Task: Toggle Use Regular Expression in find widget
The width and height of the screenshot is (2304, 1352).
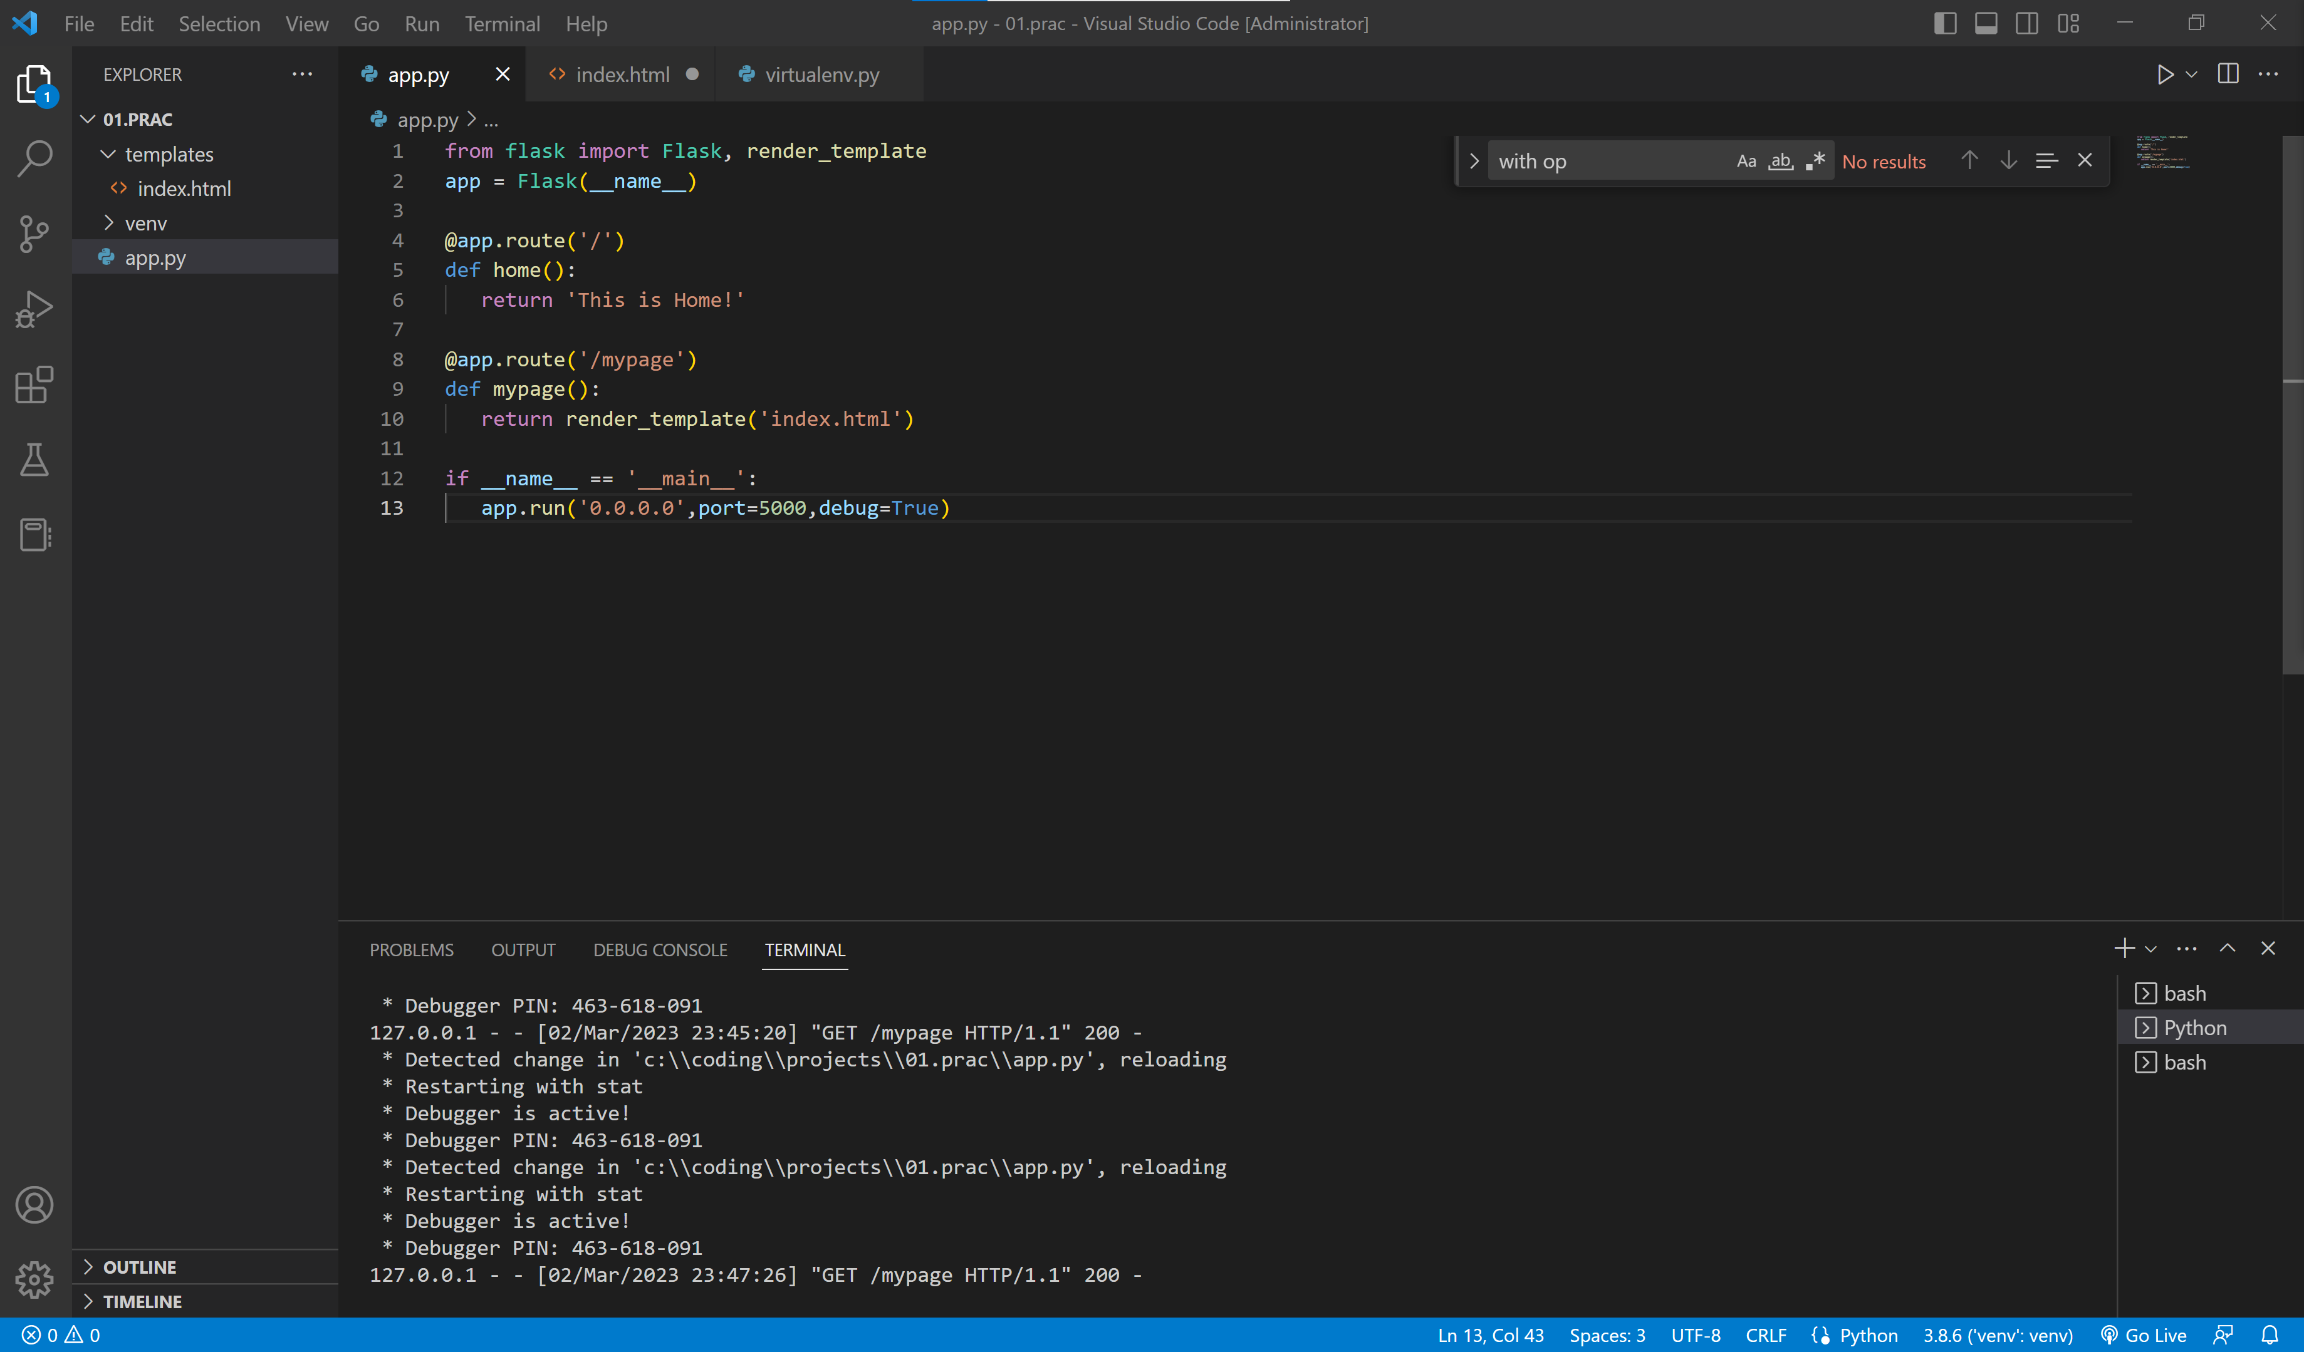Action: pyautogui.click(x=1816, y=161)
